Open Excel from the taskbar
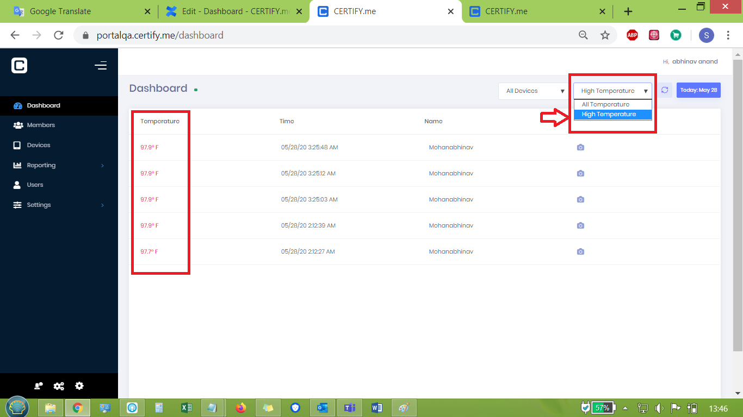Viewport: 743px width, 417px height. (x=187, y=408)
